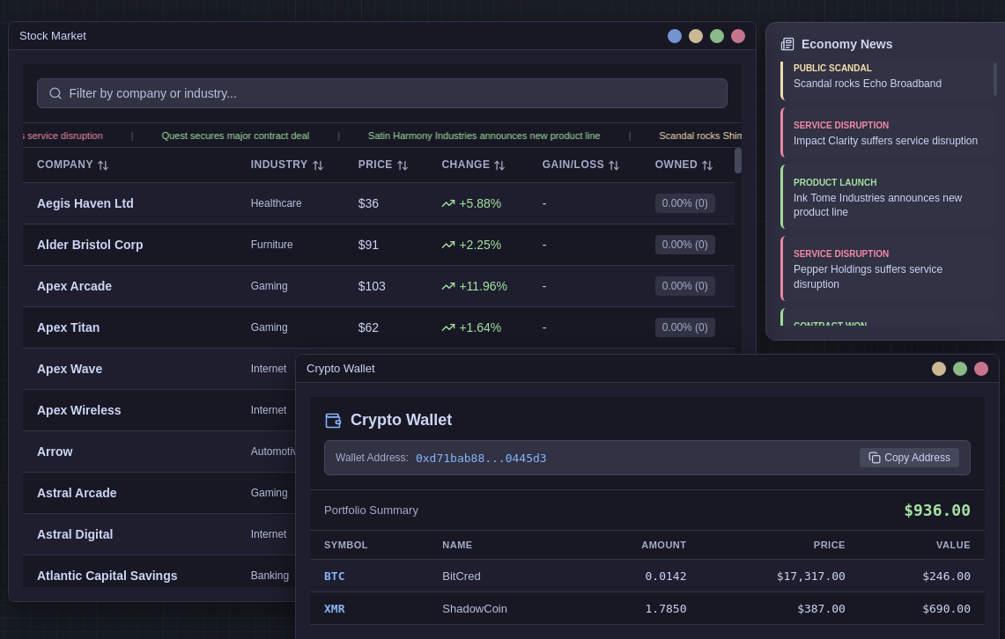Focus the filter by company or industry field

pos(382,93)
